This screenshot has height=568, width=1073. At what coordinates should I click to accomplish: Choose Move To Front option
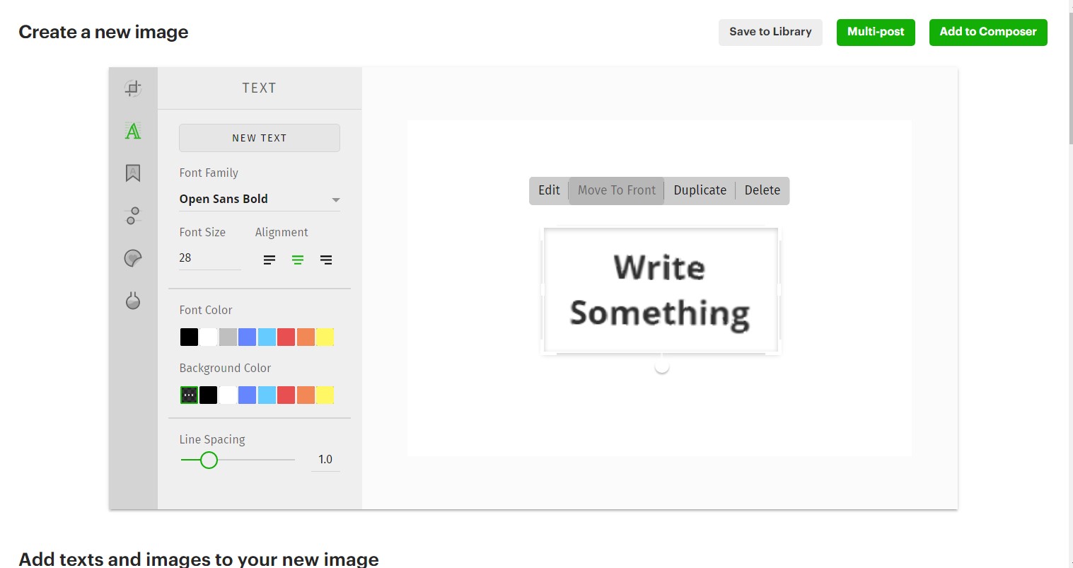click(617, 190)
